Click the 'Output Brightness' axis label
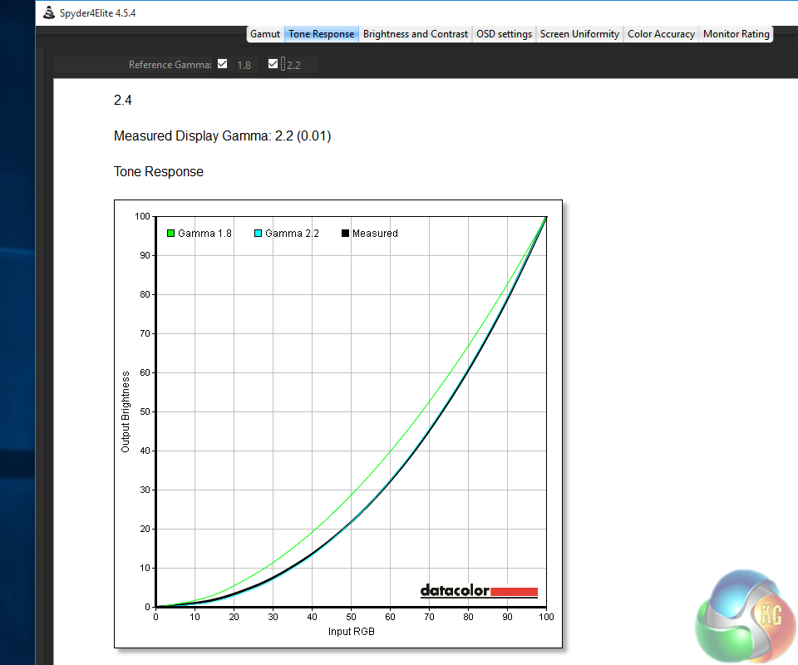 [x=126, y=411]
